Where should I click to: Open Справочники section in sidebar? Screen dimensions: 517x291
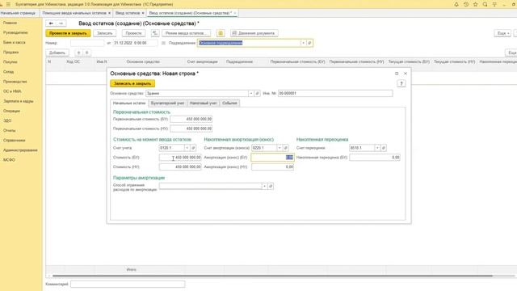pos(15,140)
